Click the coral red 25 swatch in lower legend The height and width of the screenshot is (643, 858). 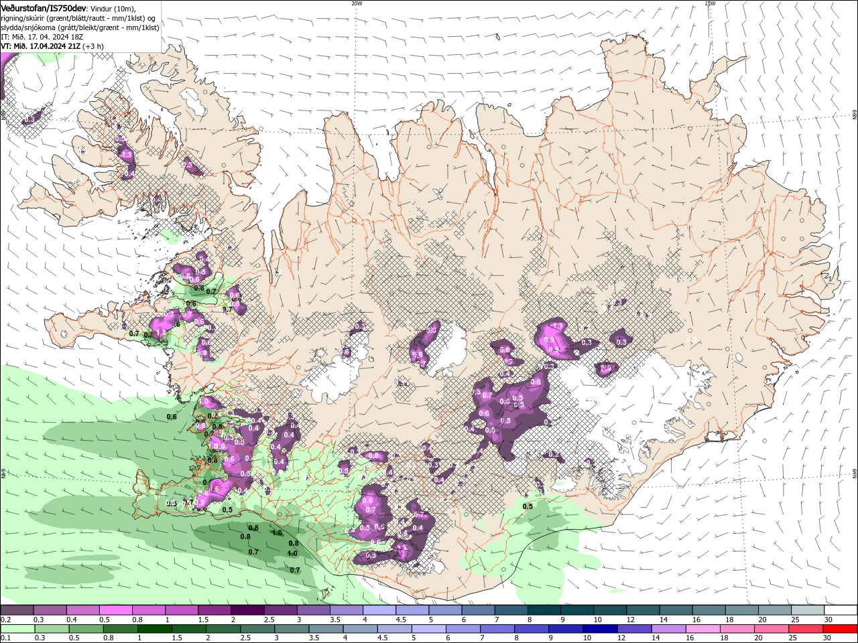806,629
